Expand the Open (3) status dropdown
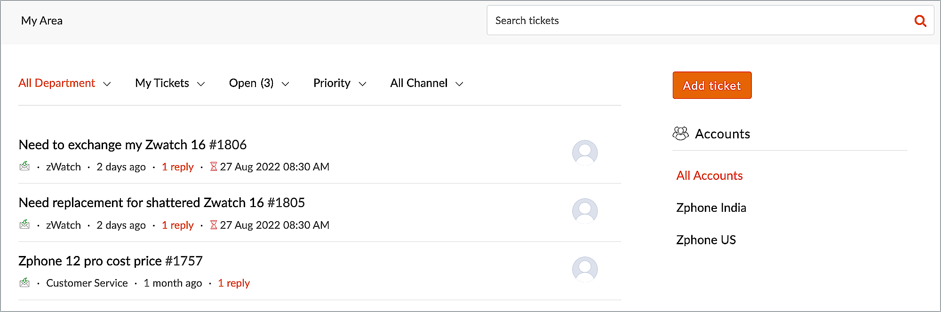941x312 pixels. [259, 83]
